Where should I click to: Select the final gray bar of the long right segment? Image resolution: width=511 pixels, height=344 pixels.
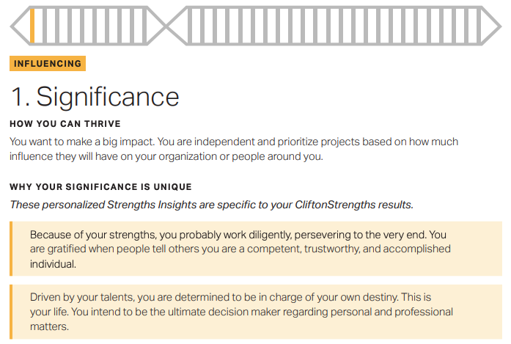pos(479,26)
